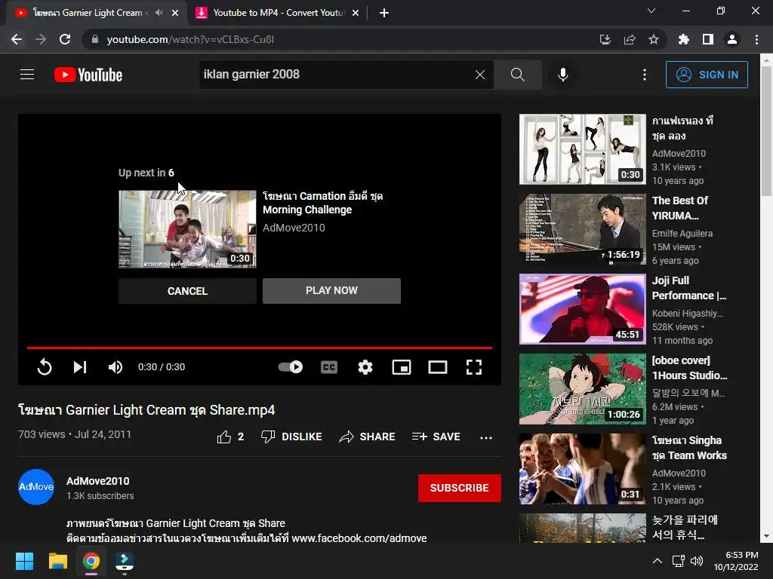Mute the player volume
This screenshot has width=773, height=579.
115,367
